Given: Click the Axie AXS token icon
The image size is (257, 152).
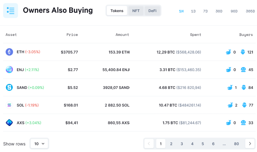Looking at the screenshot, I should click(9, 123).
